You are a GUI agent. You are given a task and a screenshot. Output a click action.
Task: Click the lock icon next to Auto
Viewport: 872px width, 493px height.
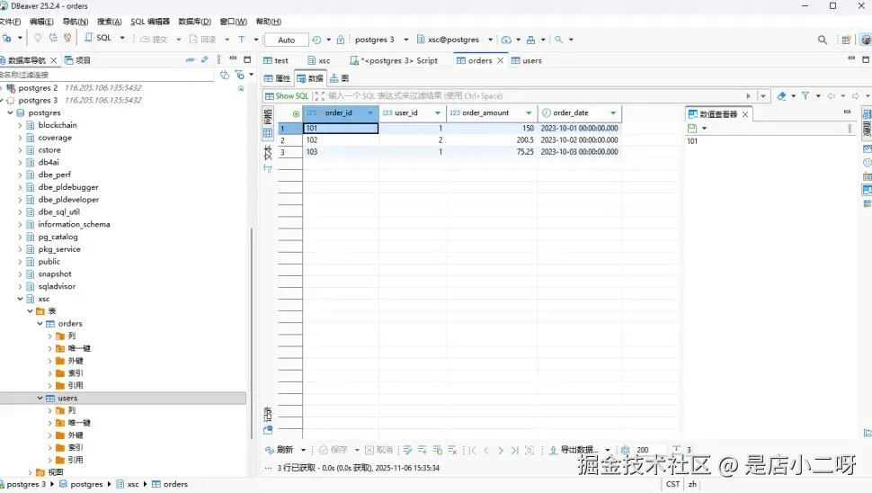click(341, 40)
